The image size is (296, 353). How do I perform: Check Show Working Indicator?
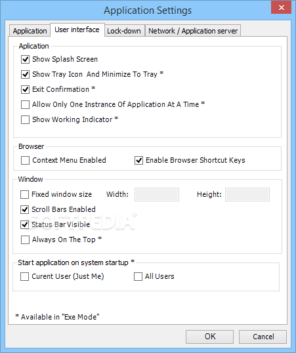point(25,120)
